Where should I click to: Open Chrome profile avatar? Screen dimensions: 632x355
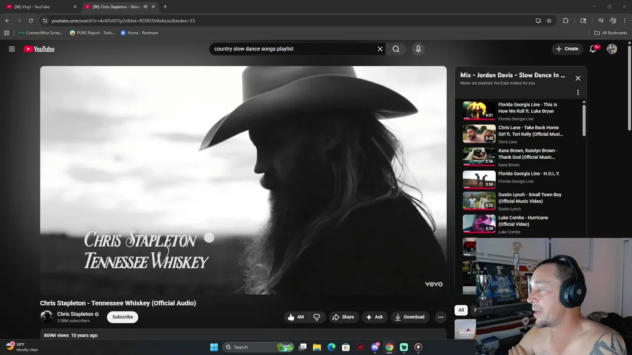point(613,21)
